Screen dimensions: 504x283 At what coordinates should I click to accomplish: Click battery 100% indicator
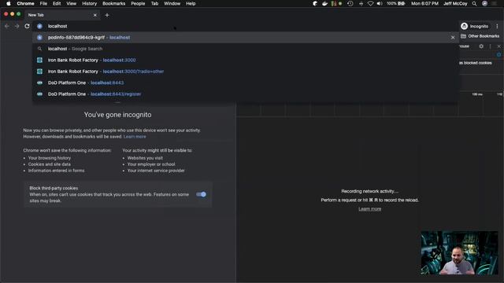395,3
